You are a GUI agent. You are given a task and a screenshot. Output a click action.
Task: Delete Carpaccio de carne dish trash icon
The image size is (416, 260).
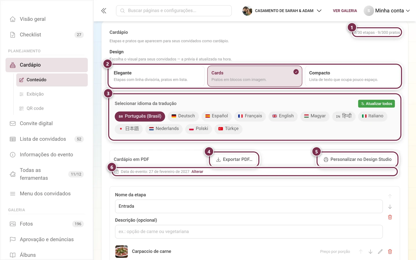(390, 252)
